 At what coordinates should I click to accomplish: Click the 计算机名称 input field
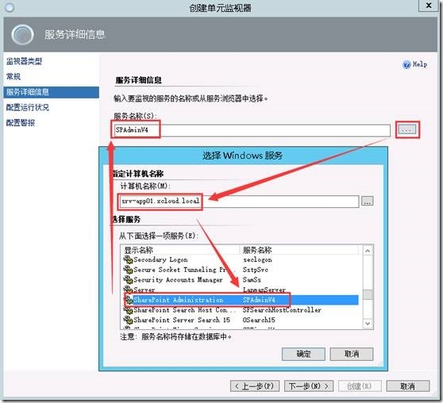(x=239, y=201)
